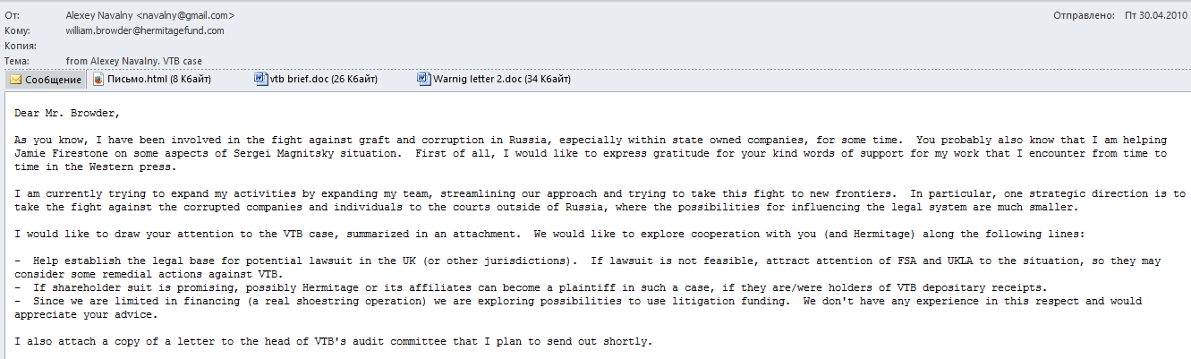
Task: Click the 'Кому:' header label
Action: [x=16, y=30]
